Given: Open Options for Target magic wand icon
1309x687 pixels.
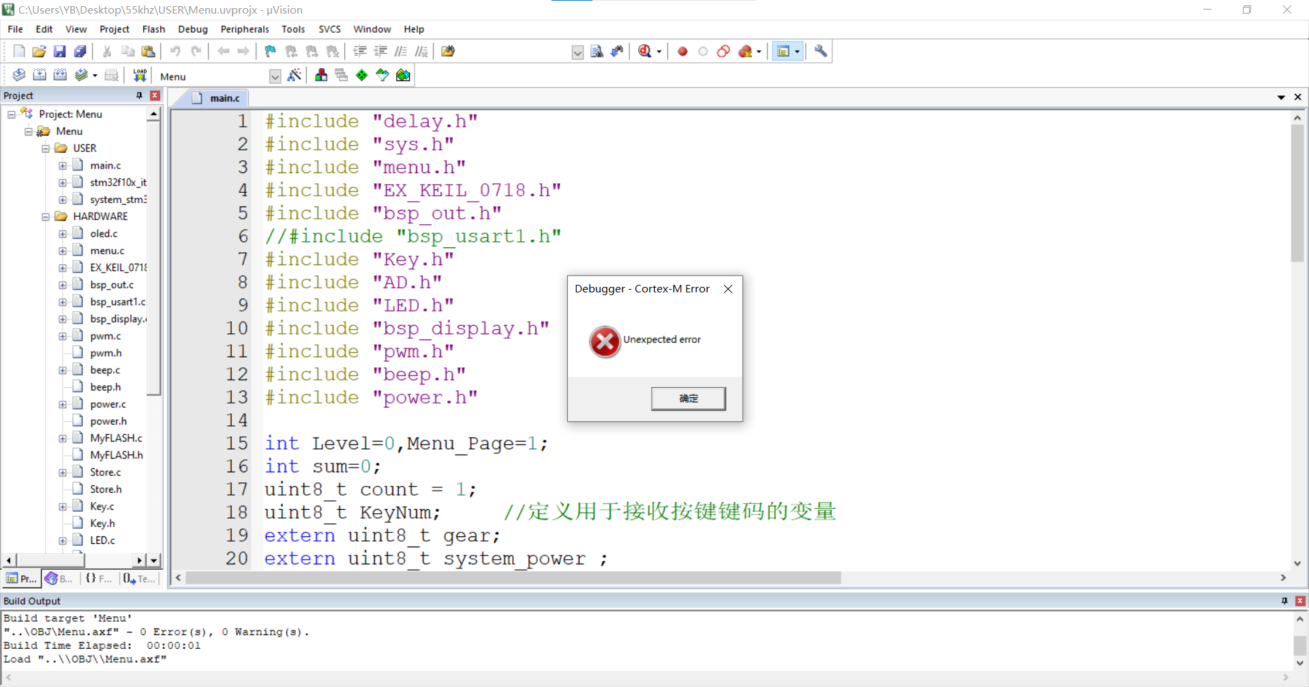Looking at the screenshot, I should [295, 76].
